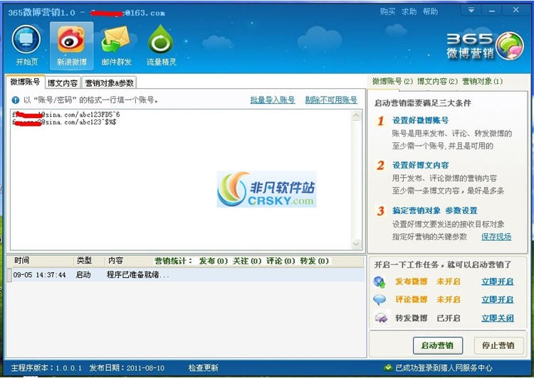The image size is (534, 378).
Task: Switch to the 营销对象&参数 tab
Action: 109,82
